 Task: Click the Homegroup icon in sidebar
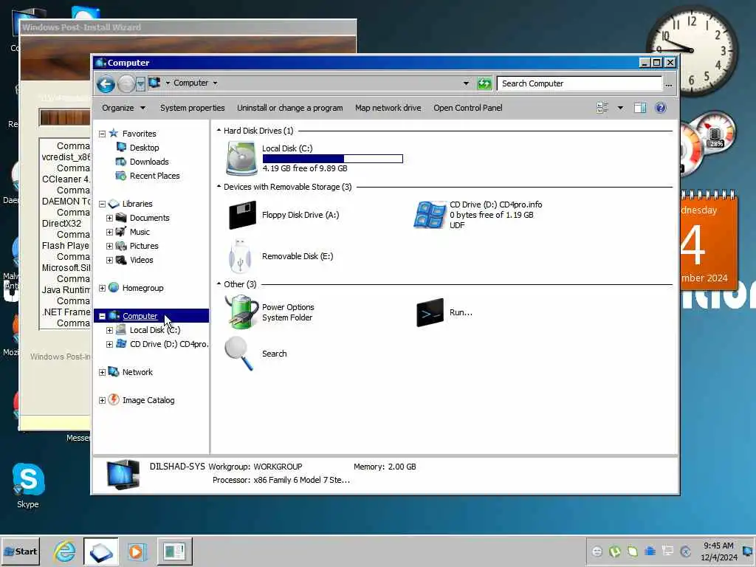click(x=114, y=288)
